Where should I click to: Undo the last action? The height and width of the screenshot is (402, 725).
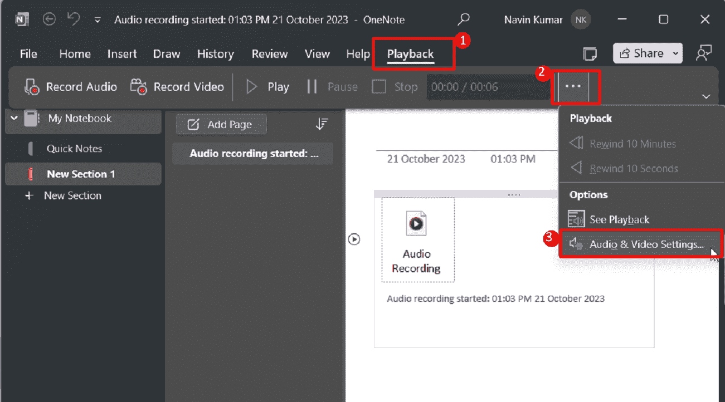coord(74,19)
